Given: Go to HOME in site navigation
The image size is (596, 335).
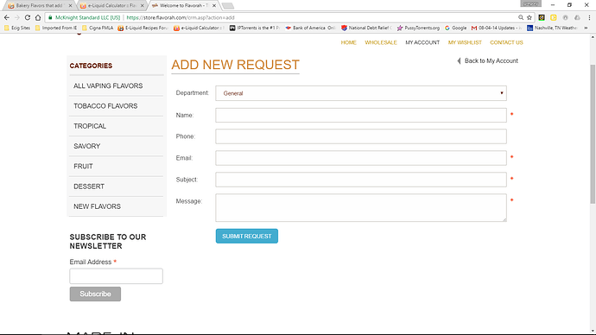Looking at the screenshot, I should [x=349, y=42].
